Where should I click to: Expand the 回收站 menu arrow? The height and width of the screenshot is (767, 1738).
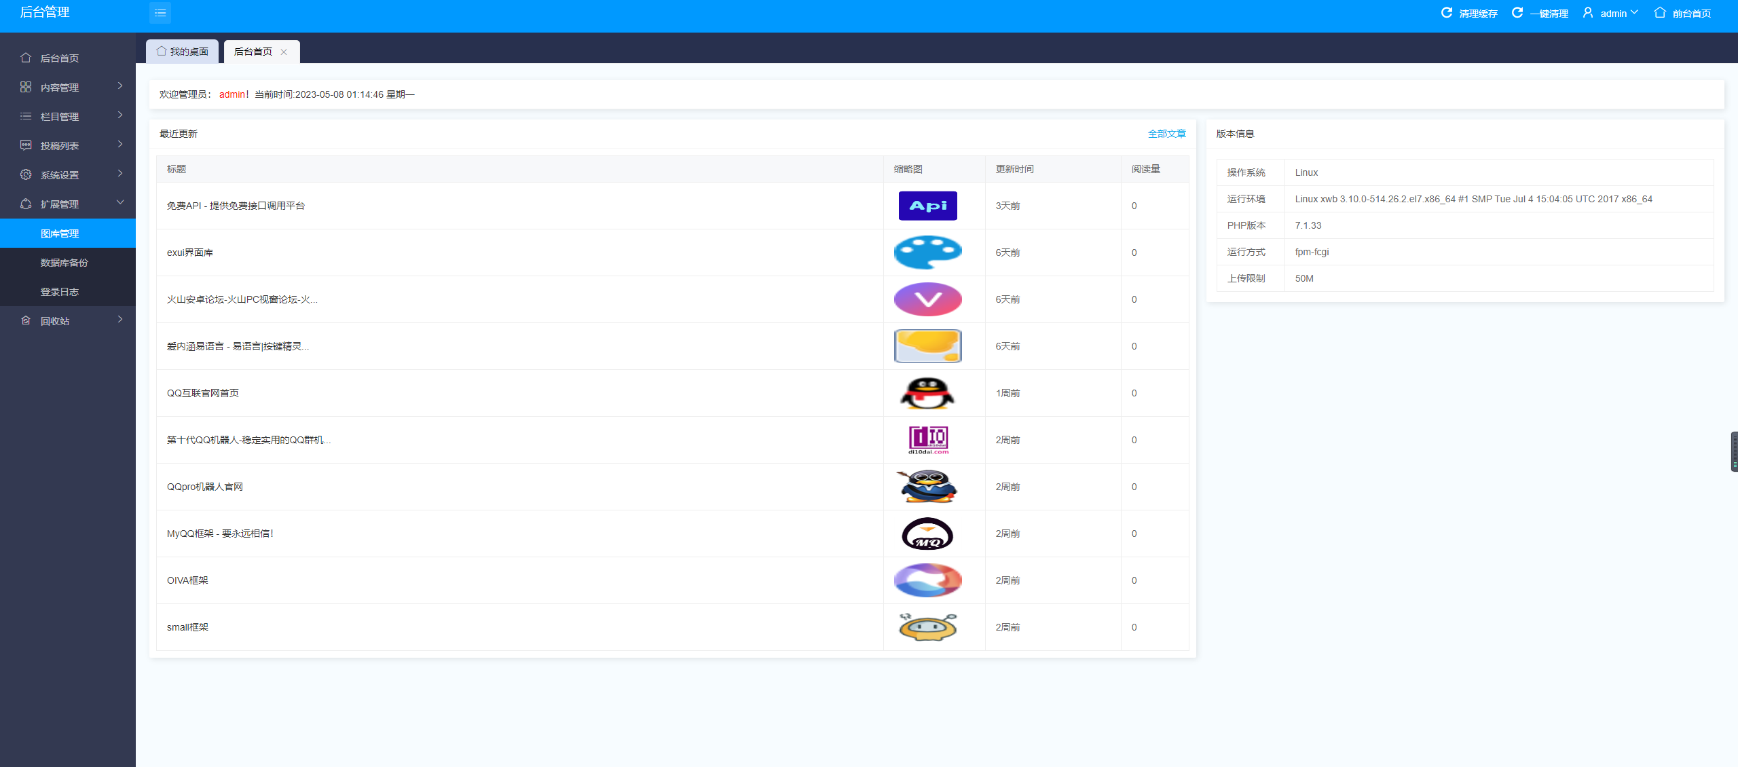[120, 319]
